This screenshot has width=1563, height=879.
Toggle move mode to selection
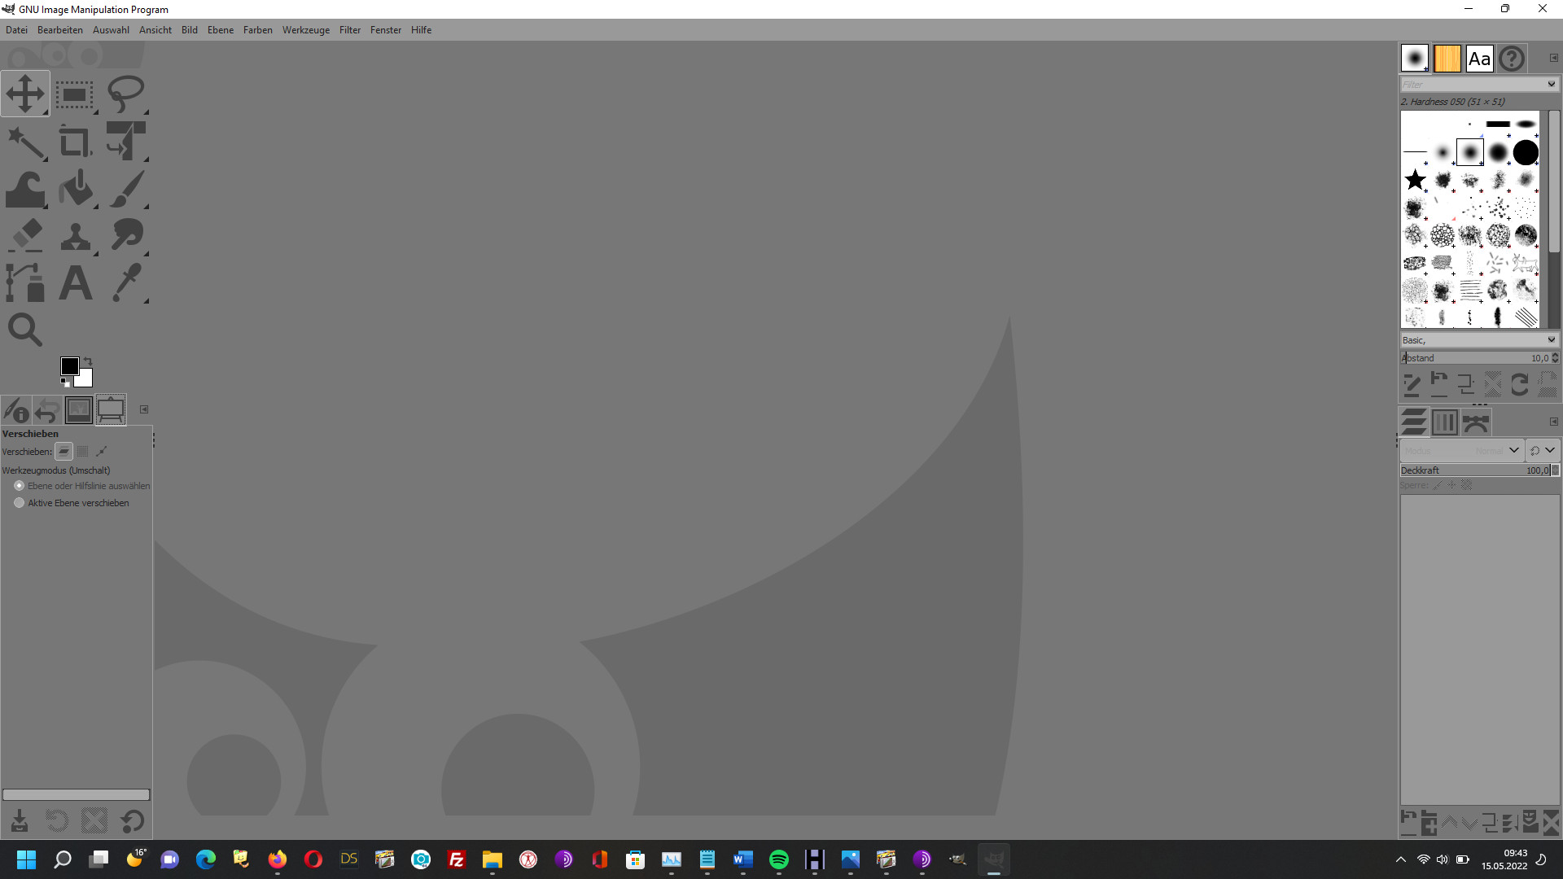(82, 452)
